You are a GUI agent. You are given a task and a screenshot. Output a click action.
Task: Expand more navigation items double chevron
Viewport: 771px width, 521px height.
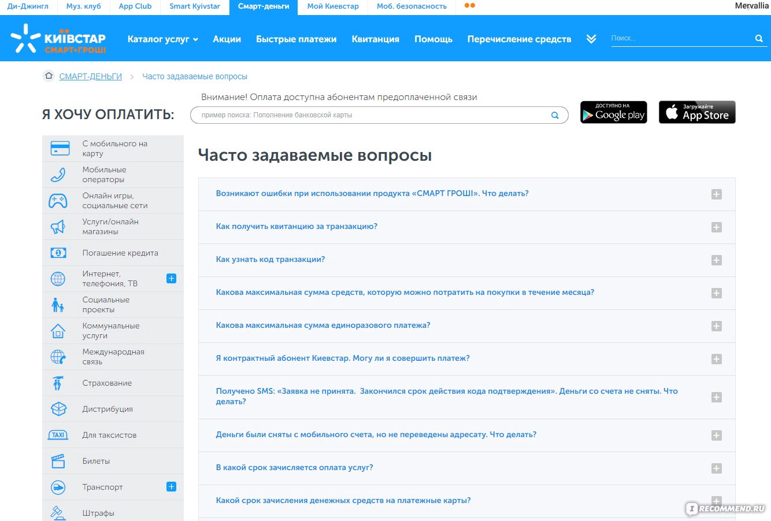(x=591, y=39)
